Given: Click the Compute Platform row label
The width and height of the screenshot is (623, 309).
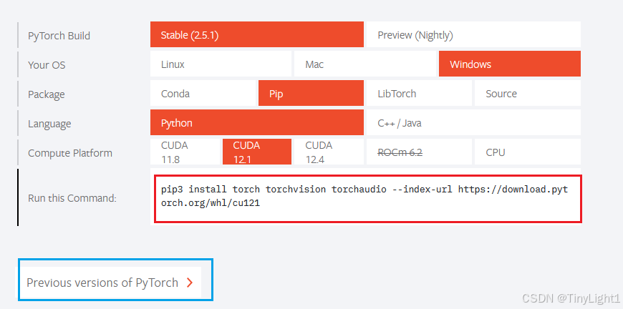Looking at the screenshot, I should 70,153.
